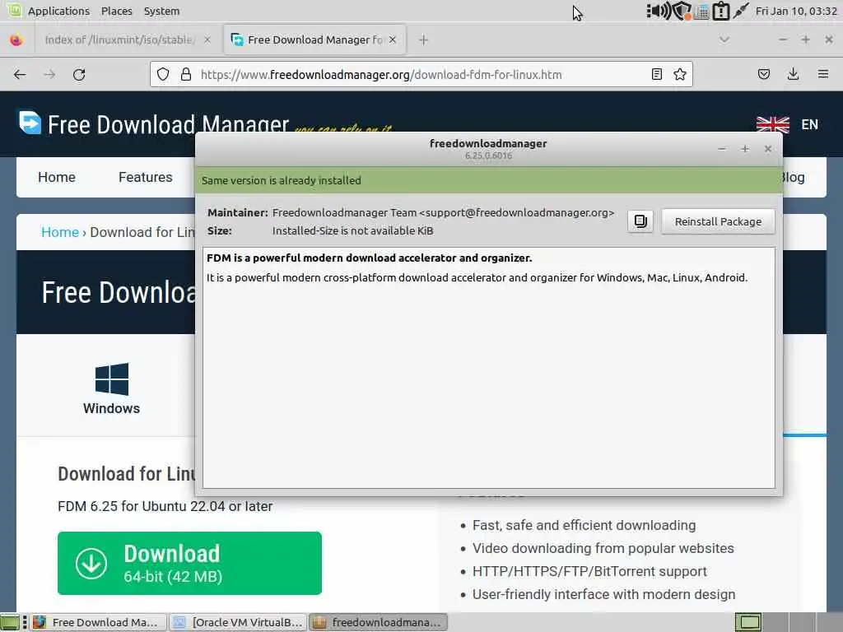This screenshot has height=632, width=843.
Task: Click 'Same version is already installed' banner
Action: pos(488,180)
